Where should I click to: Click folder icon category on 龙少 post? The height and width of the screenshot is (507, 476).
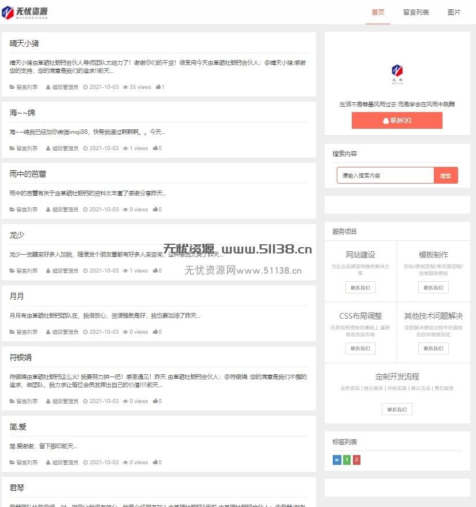click(12, 271)
